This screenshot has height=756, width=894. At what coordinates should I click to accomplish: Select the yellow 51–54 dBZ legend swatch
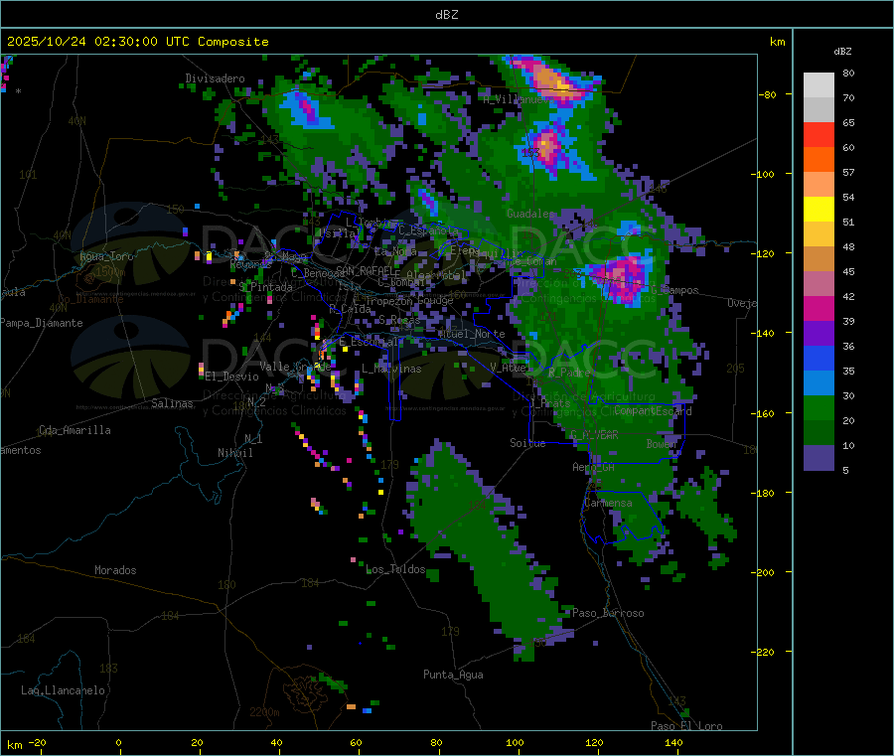click(819, 210)
